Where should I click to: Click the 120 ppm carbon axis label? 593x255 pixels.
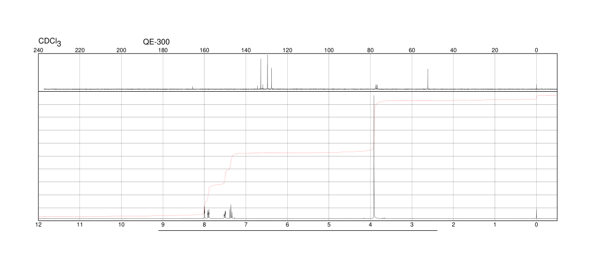tap(287, 50)
